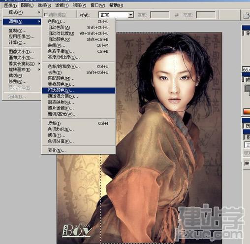Open 色阶(L)... adjustment
Viewport: 250px width, 244px height.
pyautogui.click(x=79, y=22)
